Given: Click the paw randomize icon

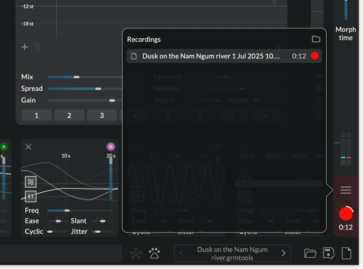Looking at the screenshot, I should (x=154, y=253).
